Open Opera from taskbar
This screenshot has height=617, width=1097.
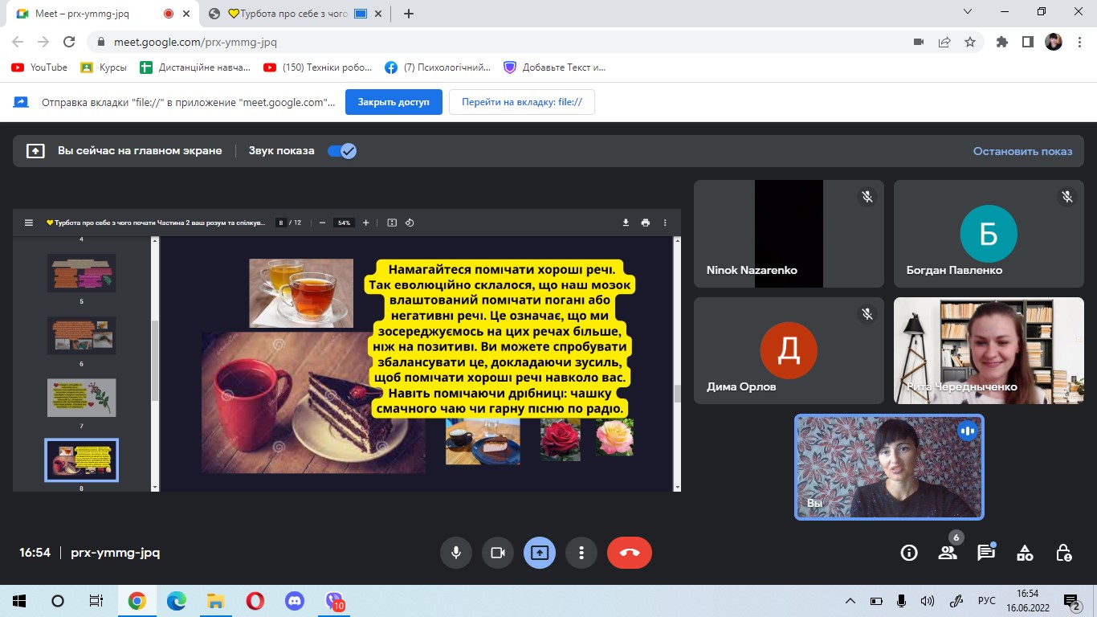pos(255,601)
